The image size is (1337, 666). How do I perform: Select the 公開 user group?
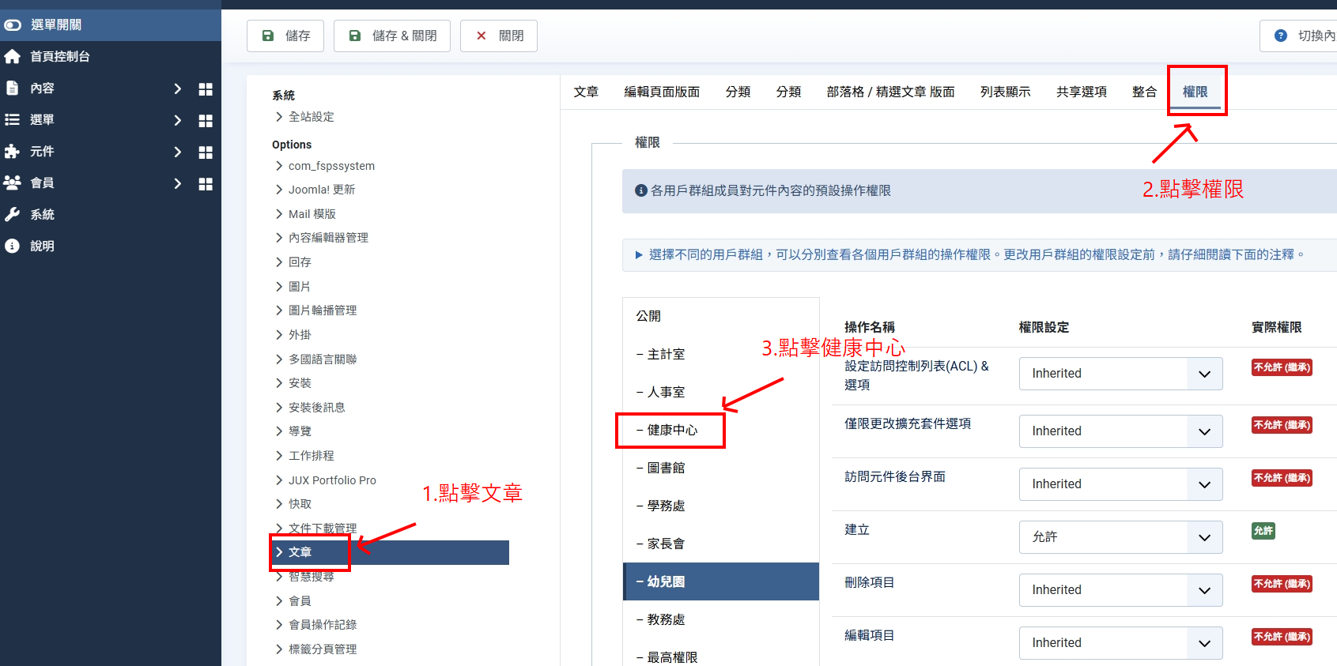click(x=721, y=316)
